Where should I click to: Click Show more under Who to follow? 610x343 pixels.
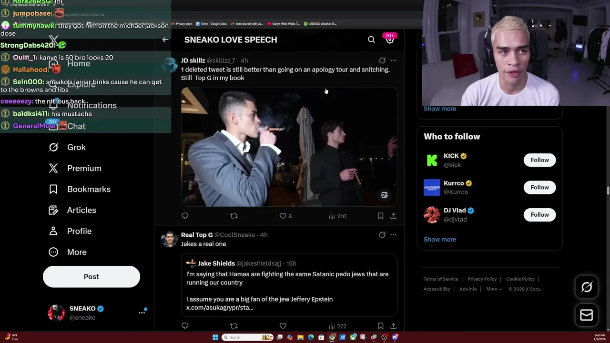coord(440,239)
